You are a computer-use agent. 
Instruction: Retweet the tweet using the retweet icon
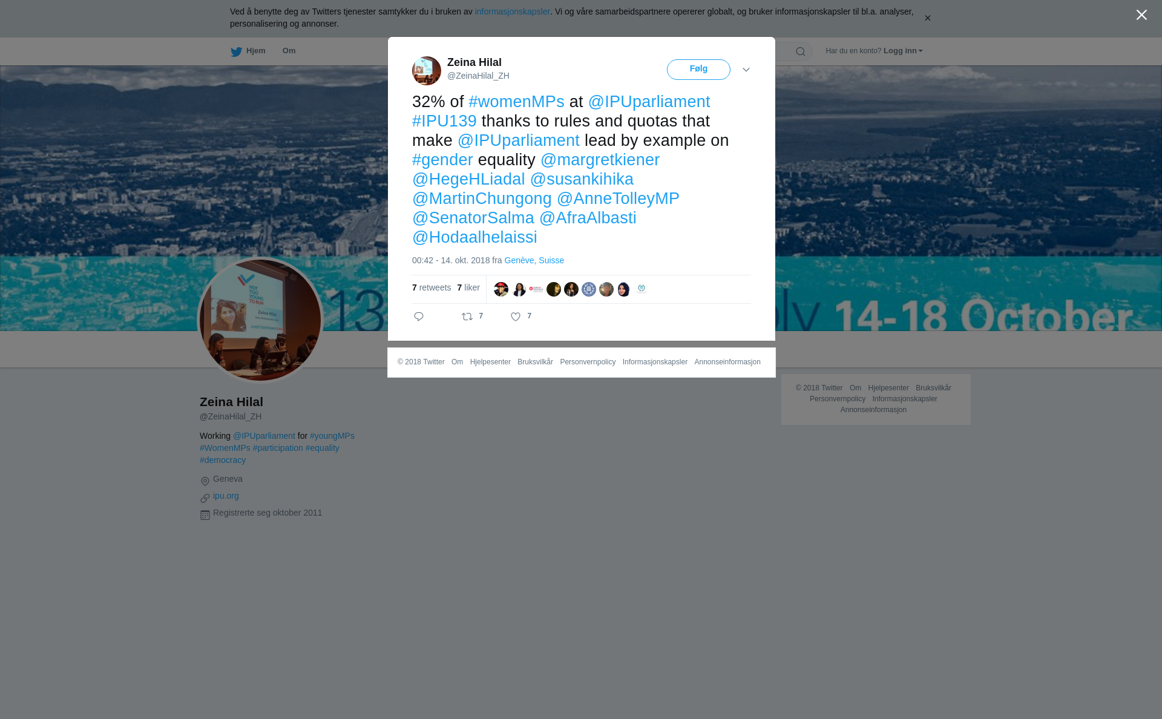click(x=467, y=317)
